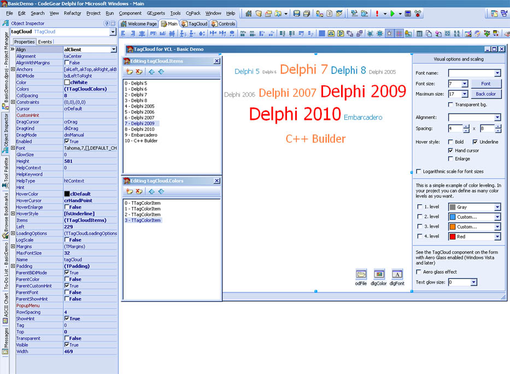
Task: Click the Save All stacked disks icon
Action: point(307,14)
